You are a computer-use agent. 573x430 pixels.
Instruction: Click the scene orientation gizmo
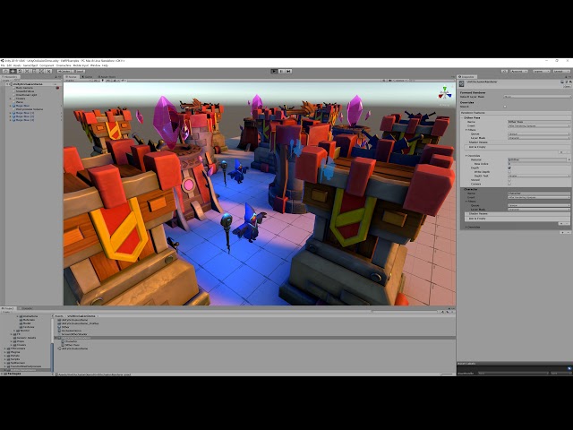tap(445, 93)
